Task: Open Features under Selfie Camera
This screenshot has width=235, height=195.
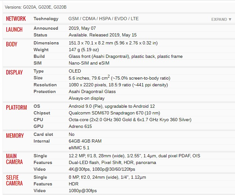Action: pyautogui.click(x=43, y=184)
